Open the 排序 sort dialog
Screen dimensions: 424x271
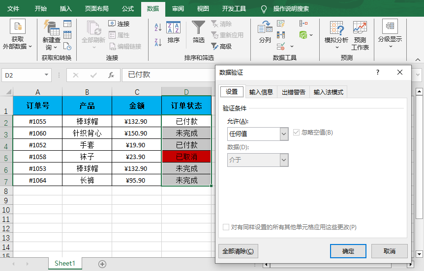pos(173,32)
